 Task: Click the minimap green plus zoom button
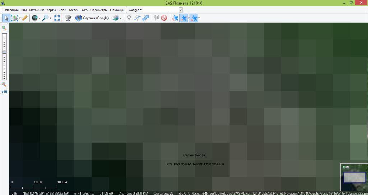(x=344, y=167)
